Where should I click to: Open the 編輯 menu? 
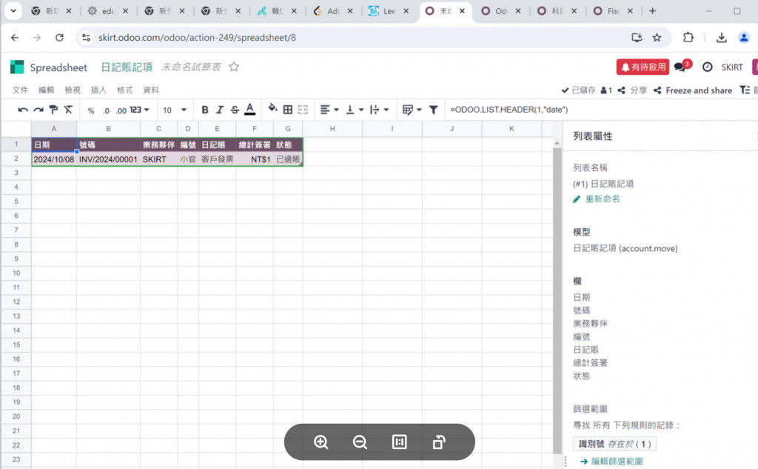[47, 90]
